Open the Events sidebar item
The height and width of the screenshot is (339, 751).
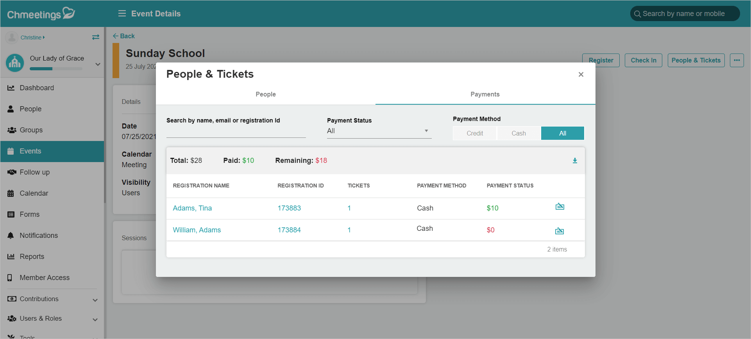point(52,151)
